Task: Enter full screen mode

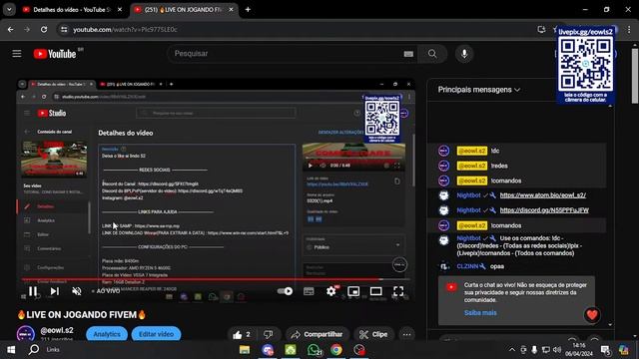Action: coord(398,291)
